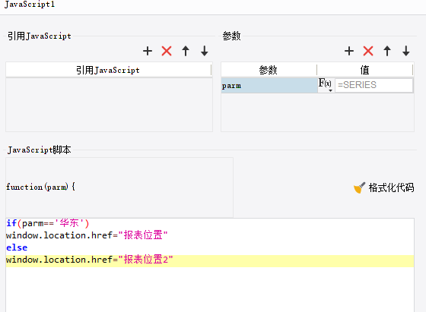Open the F(x) value type dropdown
This screenshot has width=426, height=312.
point(326,85)
